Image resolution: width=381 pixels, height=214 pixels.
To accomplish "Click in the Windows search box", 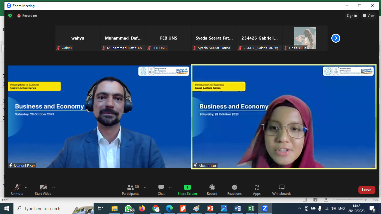I will point(54,208).
